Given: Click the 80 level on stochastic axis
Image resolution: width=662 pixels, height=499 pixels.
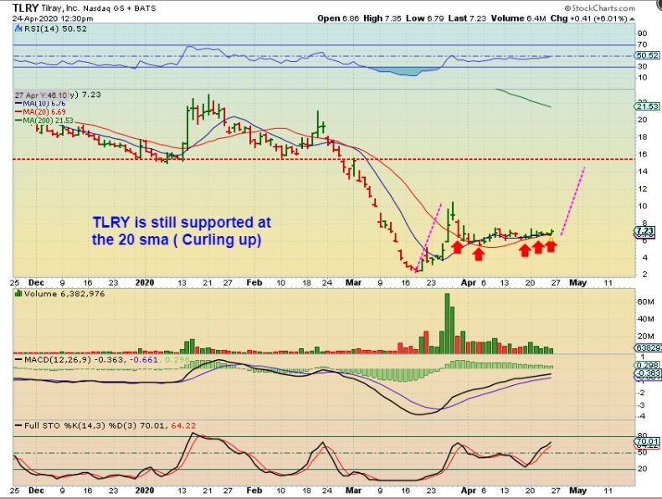Looking at the screenshot, I should pos(642,435).
